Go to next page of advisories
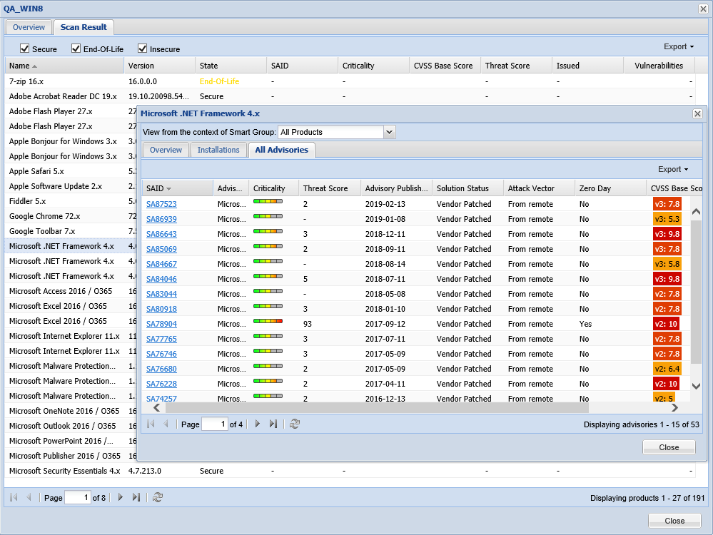Screen dimensions: 713x535 pyautogui.click(x=258, y=424)
